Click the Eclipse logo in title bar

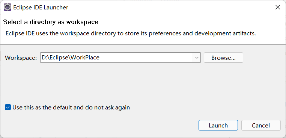tap(8, 8)
